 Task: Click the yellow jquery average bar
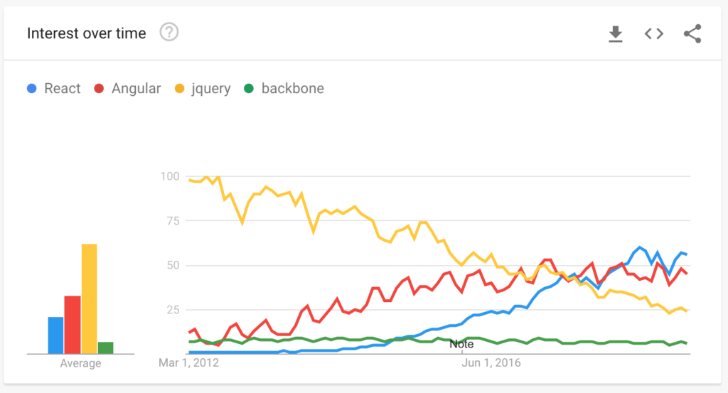coord(89,298)
